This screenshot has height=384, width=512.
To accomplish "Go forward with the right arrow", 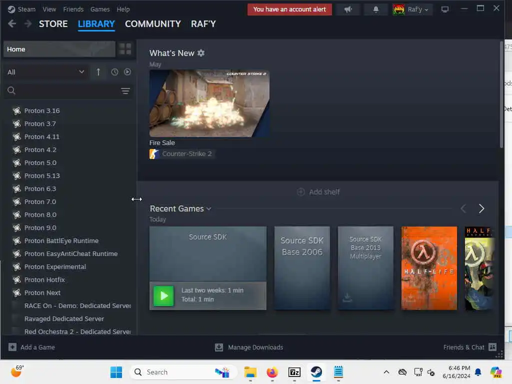I will pyautogui.click(x=28, y=24).
